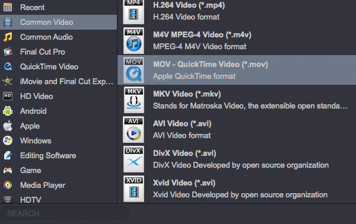Click the QuickTime Video Q icon
Viewport: 356px width, 224px height.
pyautogui.click(x=8, y=66)
